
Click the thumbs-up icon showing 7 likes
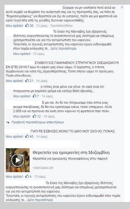[x=35, y=96]
